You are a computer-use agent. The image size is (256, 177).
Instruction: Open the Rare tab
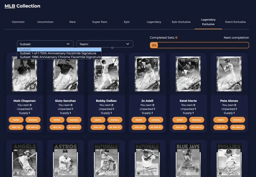click(72, 22)
